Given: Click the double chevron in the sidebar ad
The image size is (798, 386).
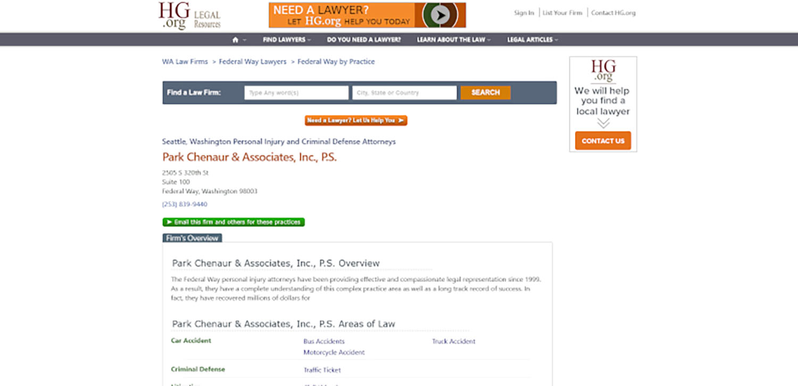Looking at the screenshot, I should (603, 123).
